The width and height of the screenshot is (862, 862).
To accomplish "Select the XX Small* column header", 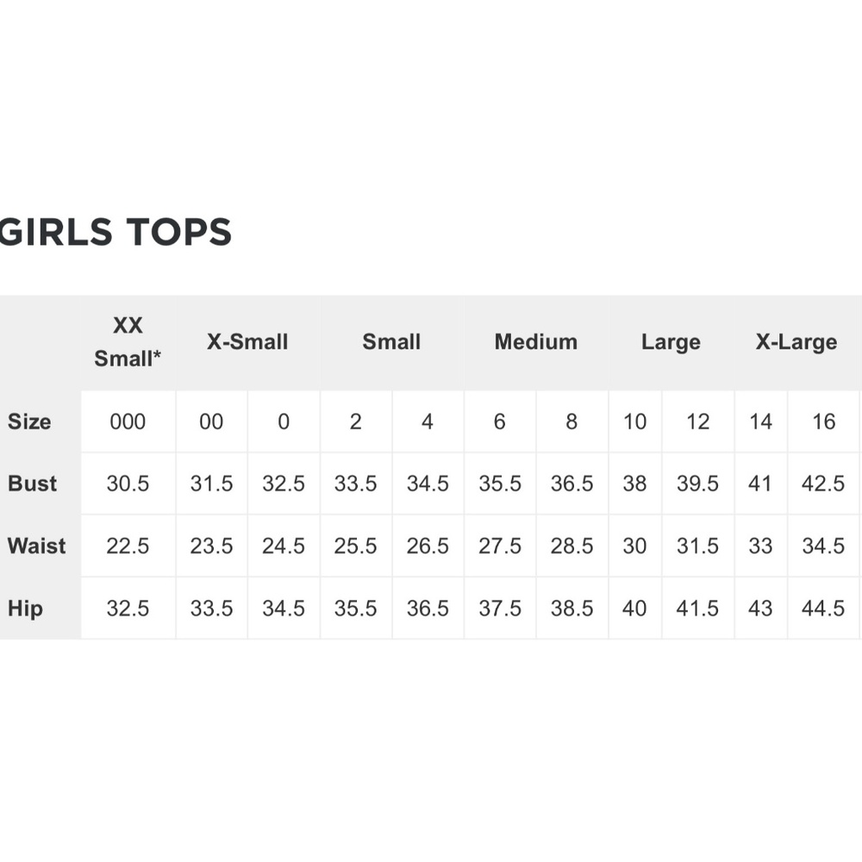I will [128, 342].
